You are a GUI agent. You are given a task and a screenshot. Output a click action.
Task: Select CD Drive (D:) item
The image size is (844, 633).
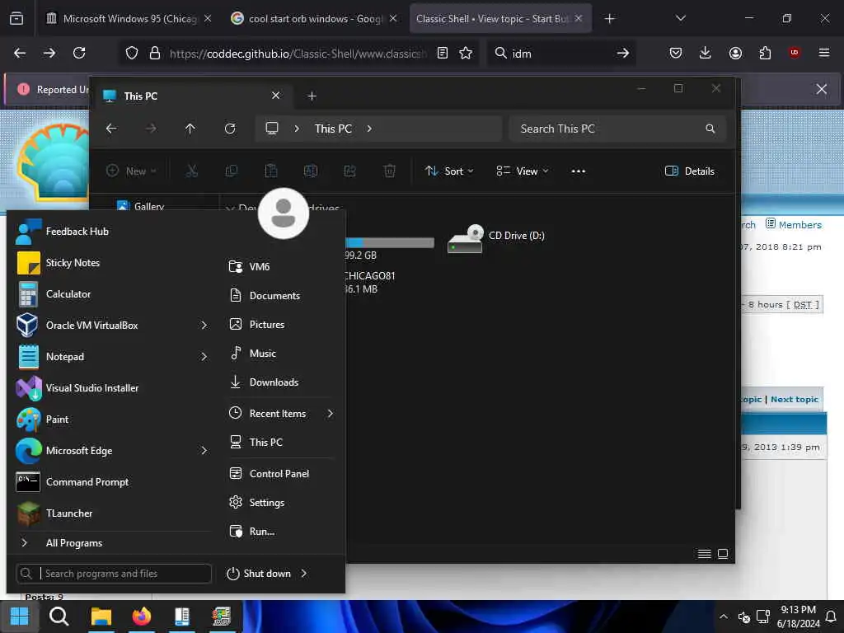[x=496, y=239]
